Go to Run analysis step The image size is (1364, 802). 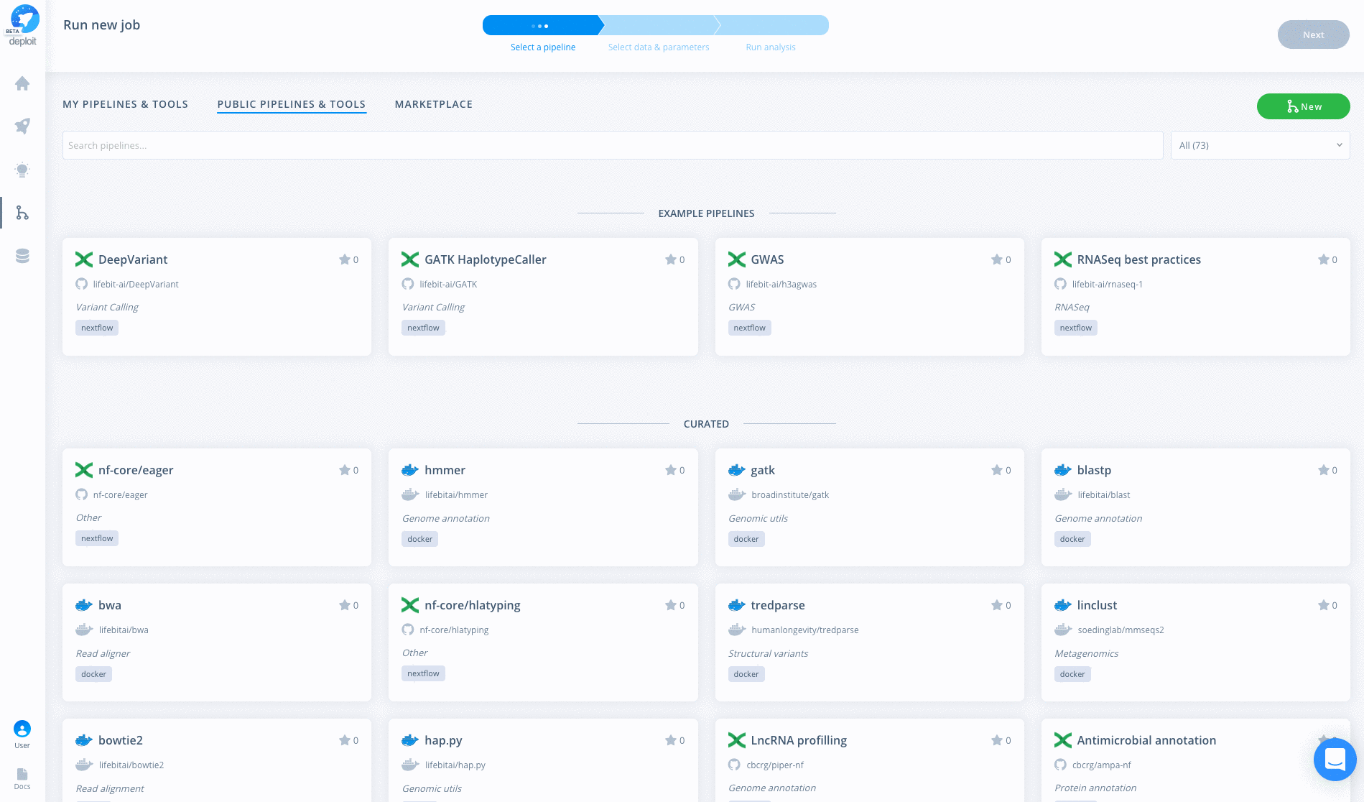tap(771, 47)
